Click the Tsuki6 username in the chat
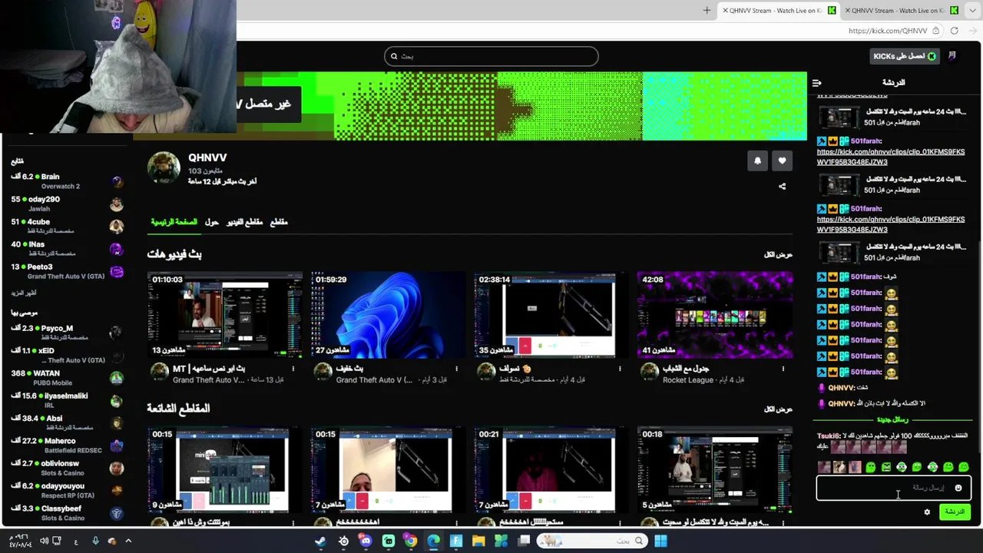Image resolution: width=983 pixels, height=553 pixels. click(x=829, y=436)
